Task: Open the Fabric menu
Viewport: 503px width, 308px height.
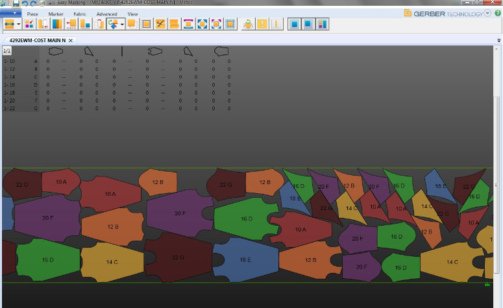Action: coord(80,14)
